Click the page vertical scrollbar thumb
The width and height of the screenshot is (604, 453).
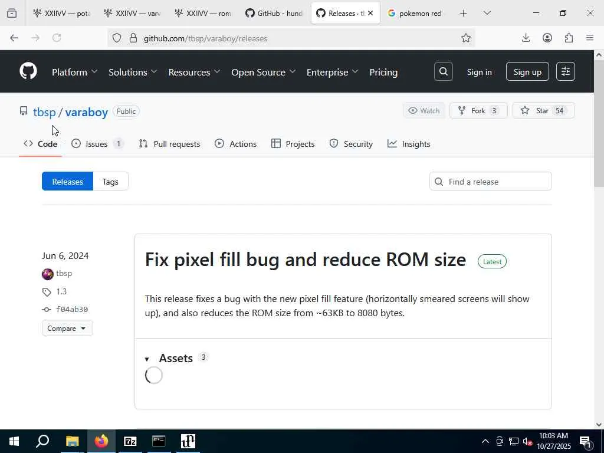coord(599,125)
